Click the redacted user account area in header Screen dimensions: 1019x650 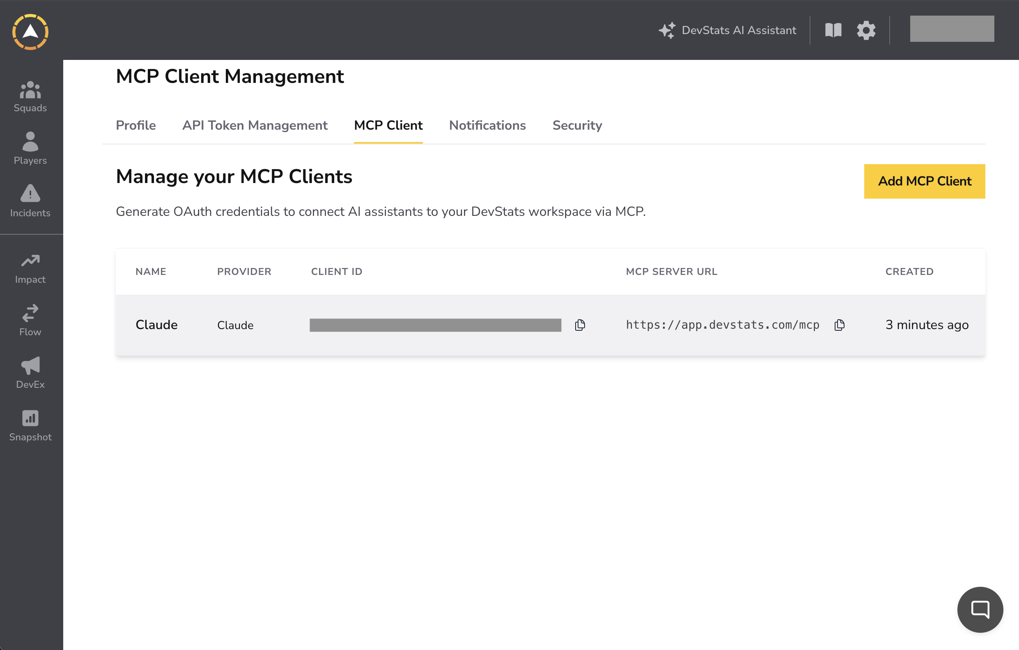coord(952,29)
